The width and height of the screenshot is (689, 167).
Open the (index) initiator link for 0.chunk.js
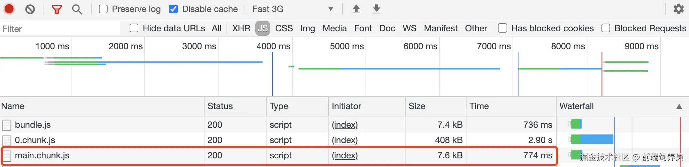[344, 140]
